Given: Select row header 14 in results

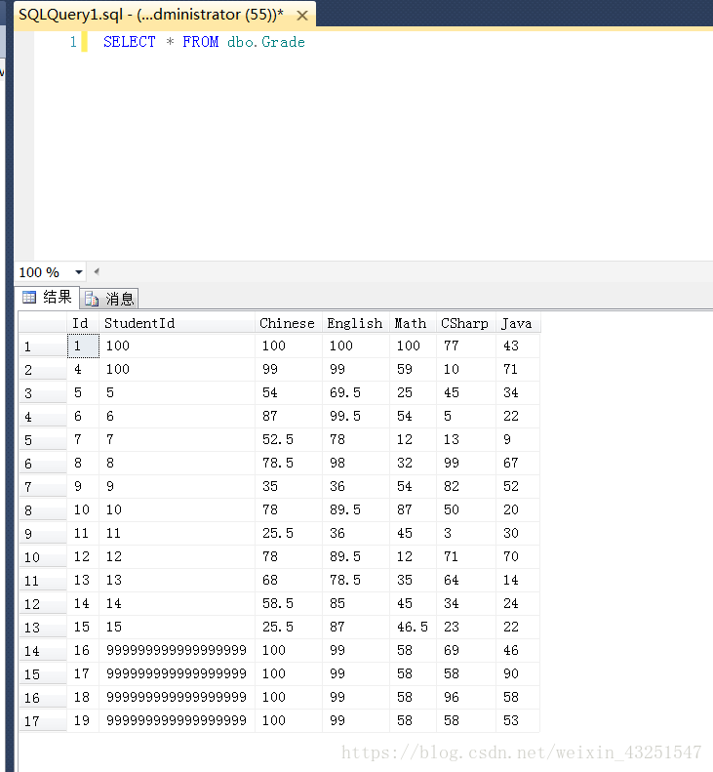Looking at the screenshot, I should (x=43, y=650).
